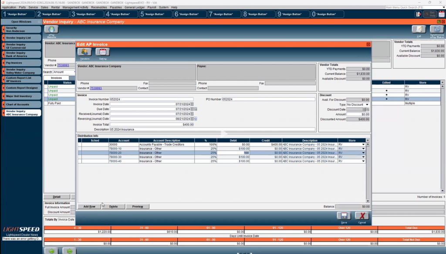Image resolution: width=446 pixels, height=254 pixels.
Task: Open Store dropdown for account 78000-20 row
Action: click(363, 153)
